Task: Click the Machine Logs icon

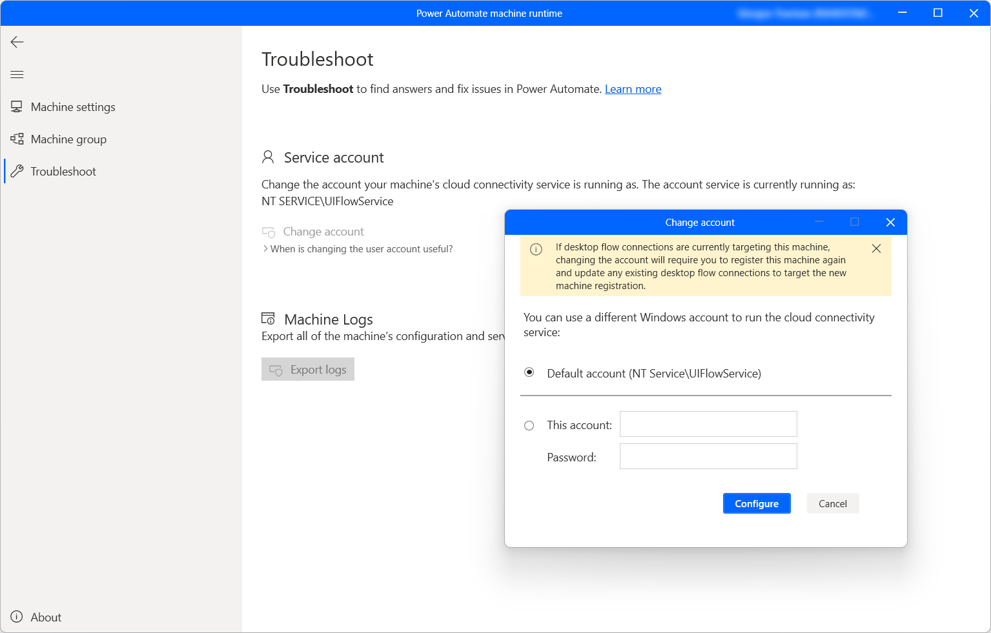Action: tap(268, 317)
